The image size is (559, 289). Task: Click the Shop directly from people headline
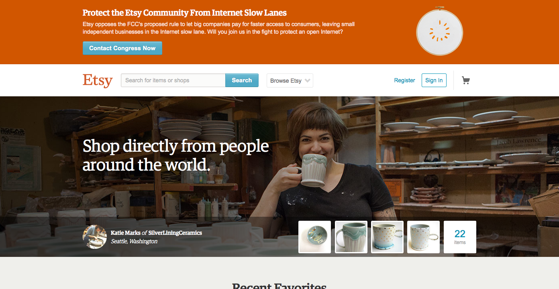pyautogui.click(x=175, y=155)
